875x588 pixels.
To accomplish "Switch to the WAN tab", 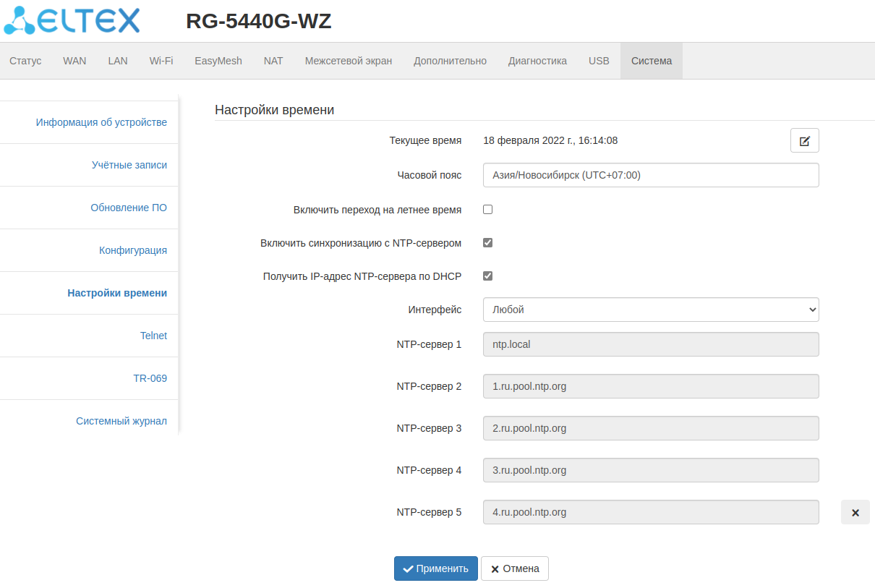I will pyautogui.click(x=74, y=61).
